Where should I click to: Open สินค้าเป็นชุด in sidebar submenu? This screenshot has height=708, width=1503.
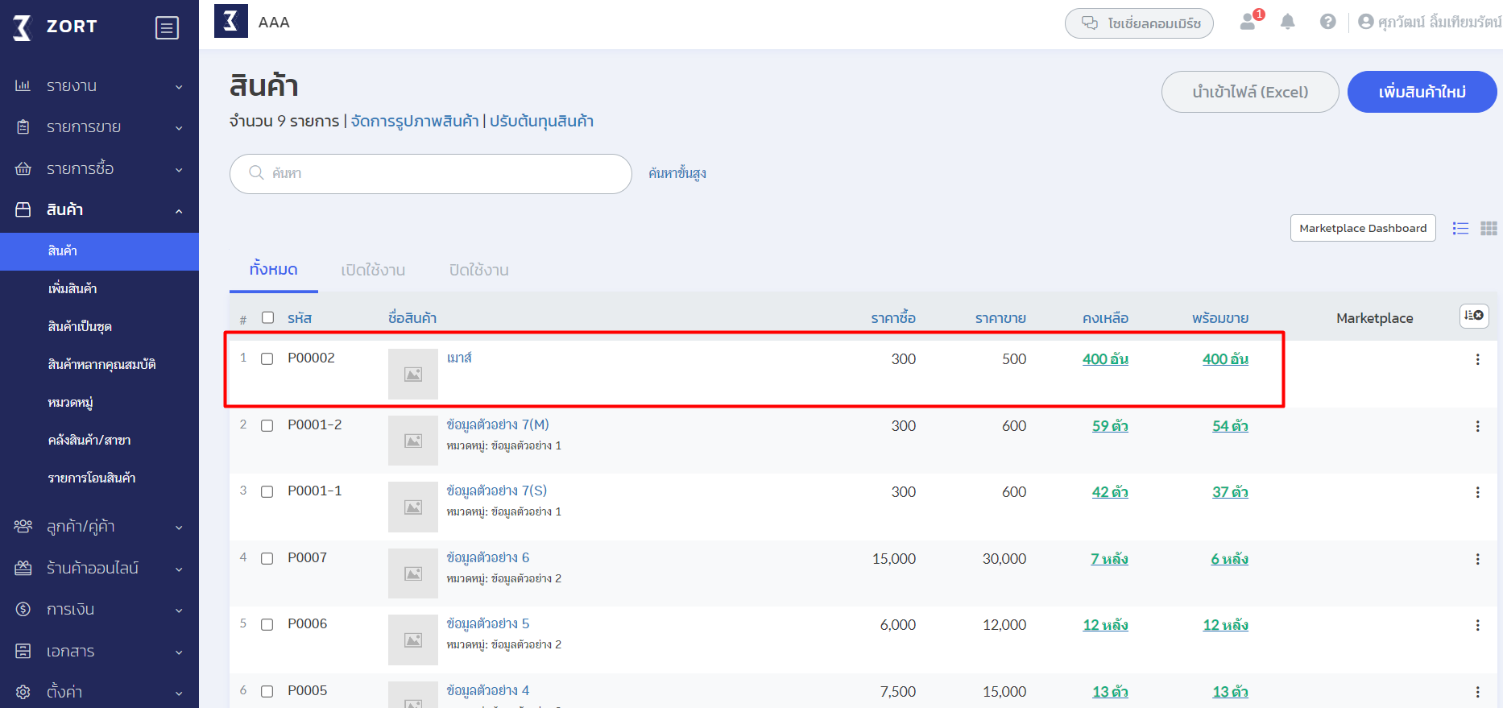coord(80,326)
